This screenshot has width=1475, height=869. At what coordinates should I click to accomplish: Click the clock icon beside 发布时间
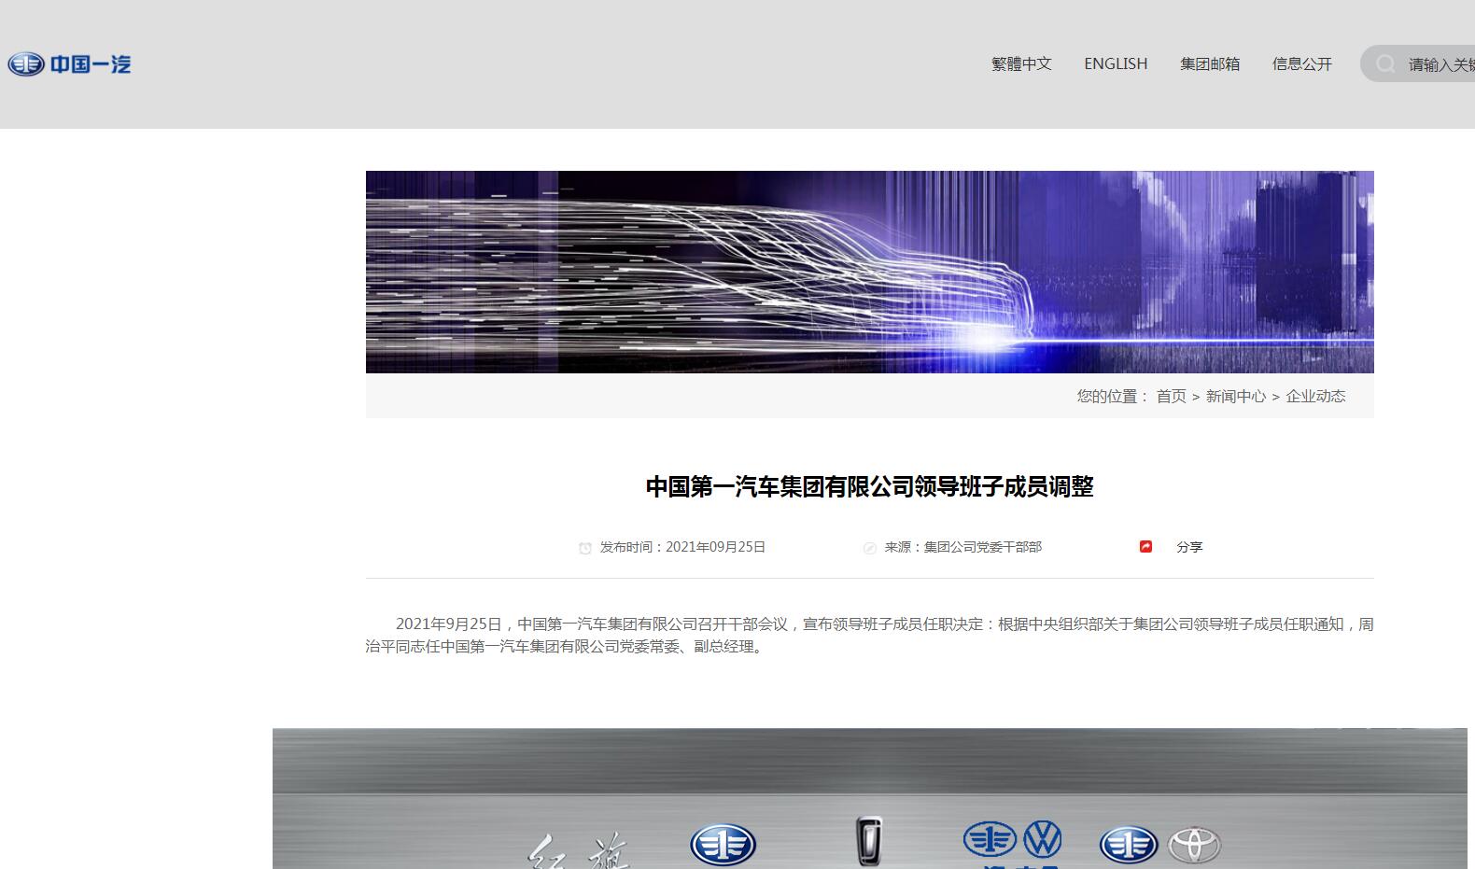pyautogui.click(x=585, y=548)
